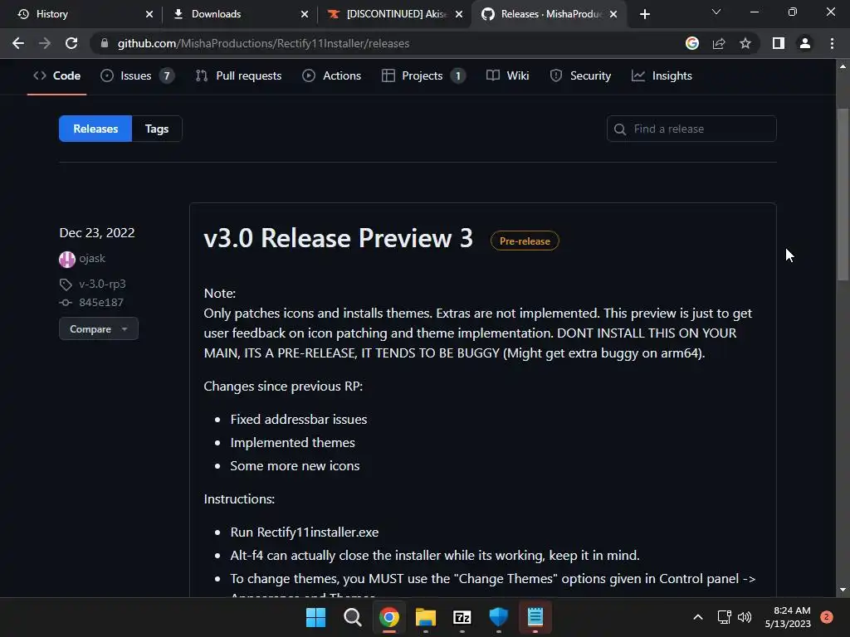Open the repository Wiki tab

click(508, 75)
